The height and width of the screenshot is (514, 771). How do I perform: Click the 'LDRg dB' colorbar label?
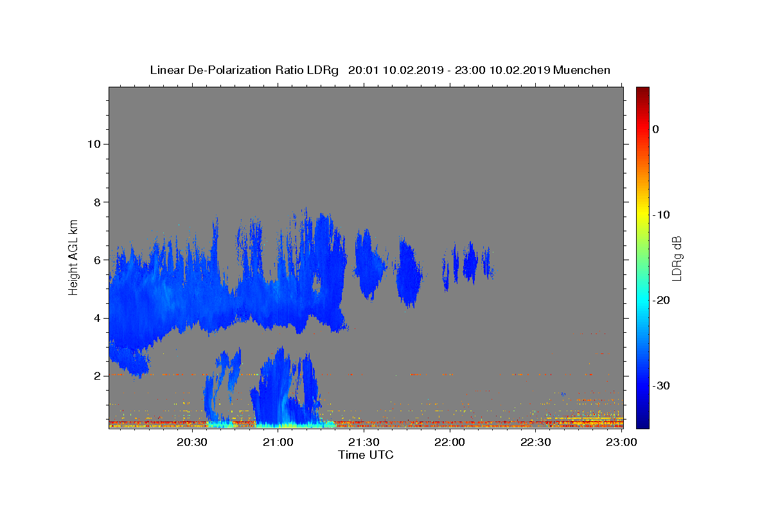tap(677, 258)
